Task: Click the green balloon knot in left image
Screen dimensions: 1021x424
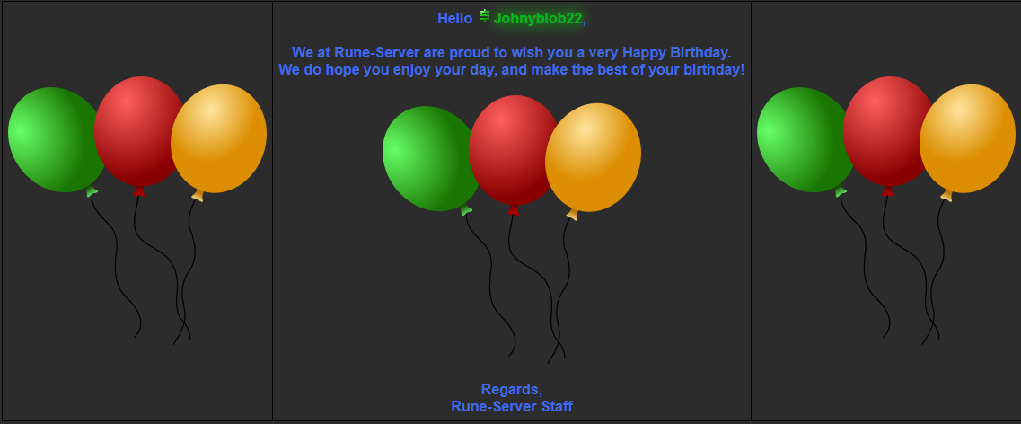Action: (92, 191)
